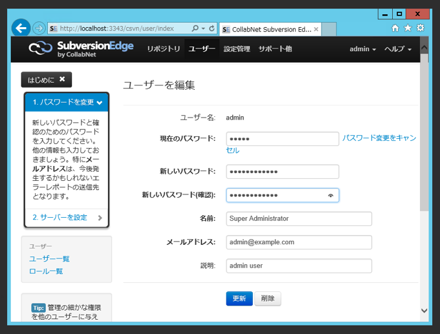Screen dimensions: 440x334
Task: Click the Tip label badge
Action: pos(38,308)
